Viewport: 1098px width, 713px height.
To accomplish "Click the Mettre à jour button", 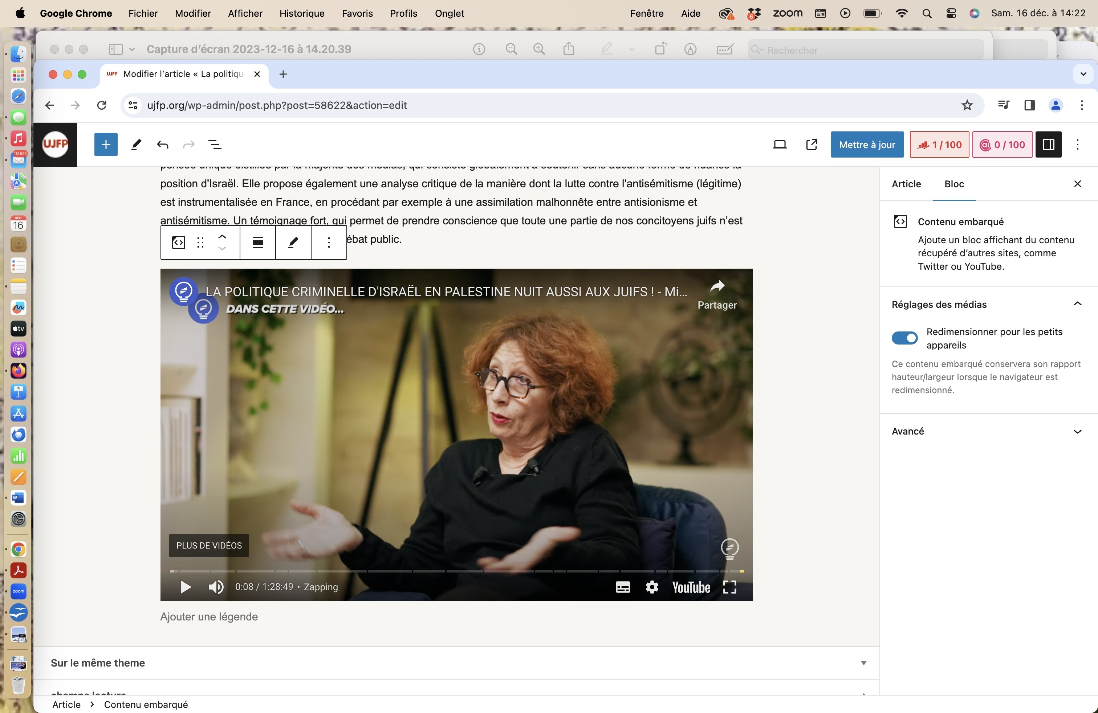I will 867,145.
